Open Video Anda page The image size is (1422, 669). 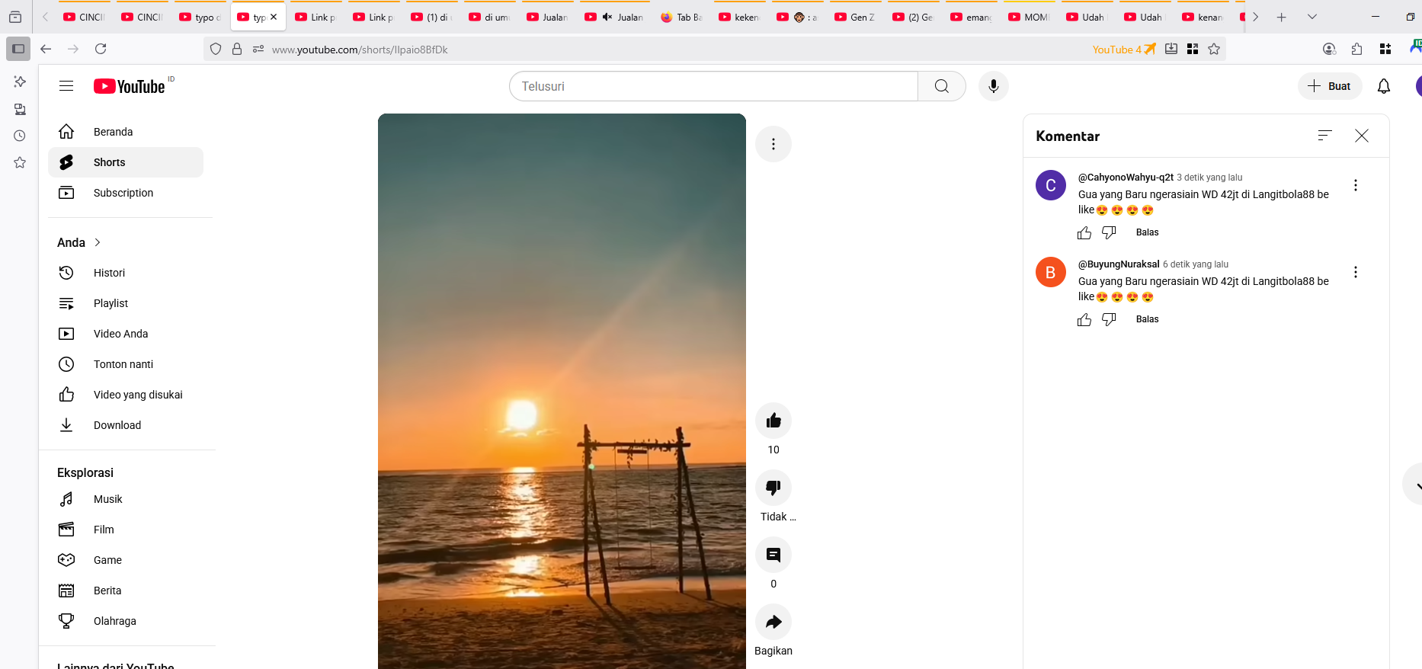(126, 334)
